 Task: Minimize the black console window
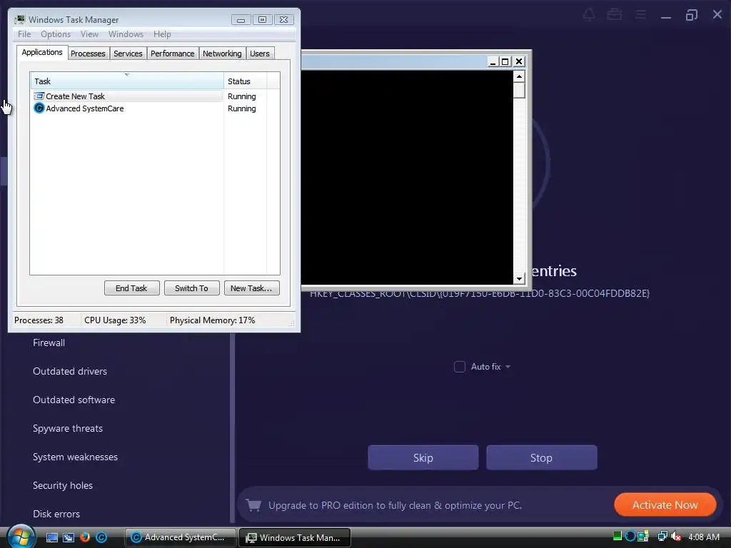click(493, 61)
